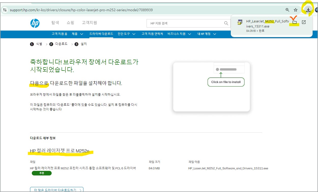Open the site information icon beside URL
This screenshot has width=318, height=192.
[5, 10]
